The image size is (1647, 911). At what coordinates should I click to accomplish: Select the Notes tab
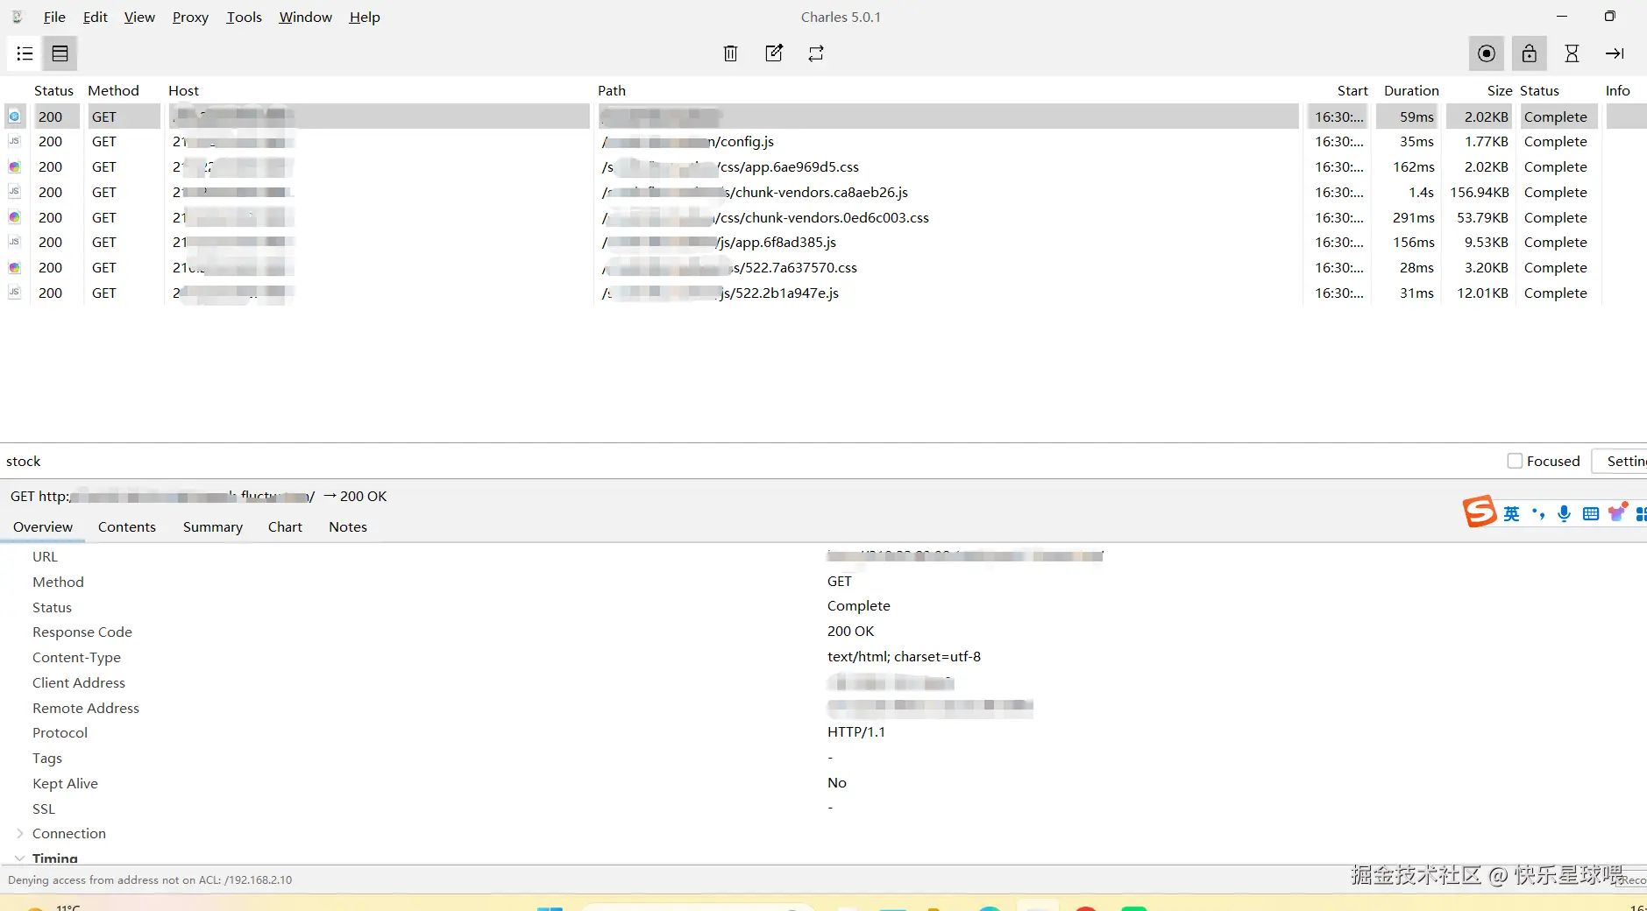pos(348,526)
